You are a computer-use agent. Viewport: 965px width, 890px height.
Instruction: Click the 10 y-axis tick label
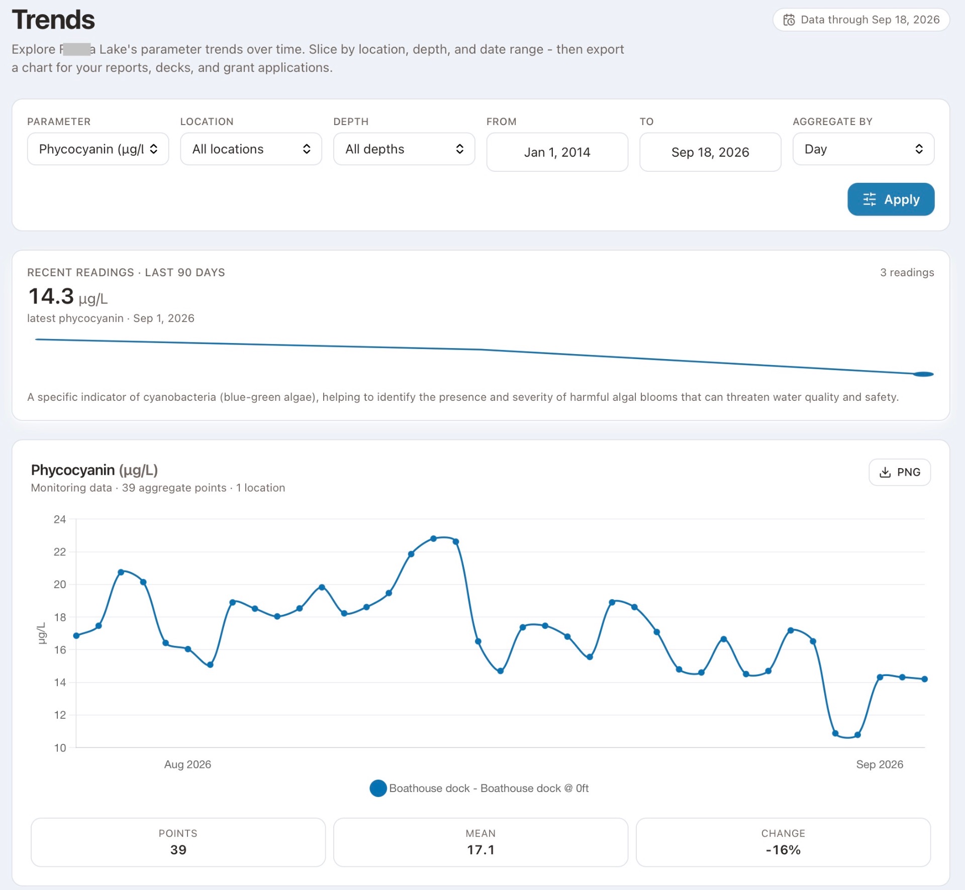60,748
